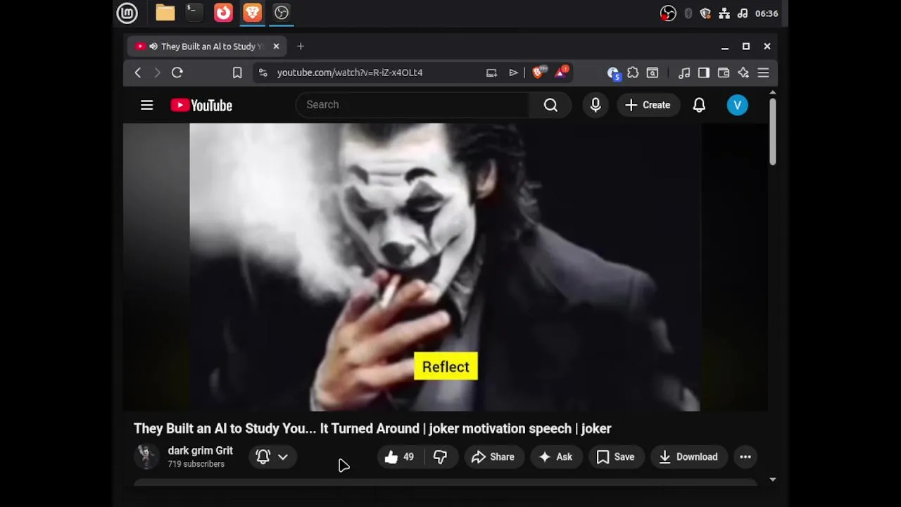Open the YouTube guide hamburger menu
This screenshot has height=507, width=901.
click(x=146, y=105)
